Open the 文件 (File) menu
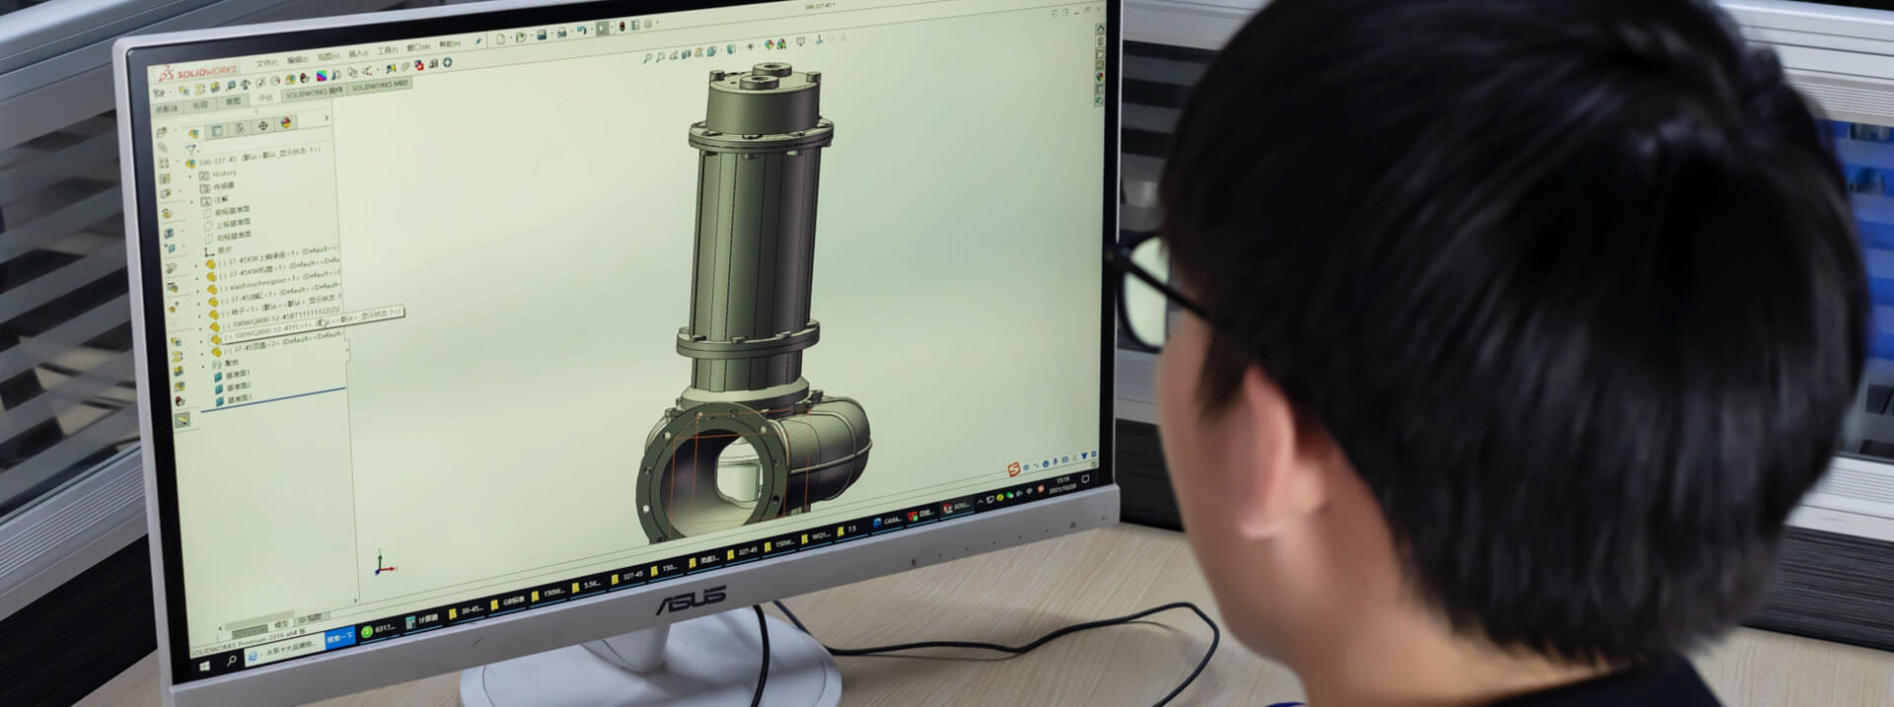The image size is (1894, 707). point(266,63)
